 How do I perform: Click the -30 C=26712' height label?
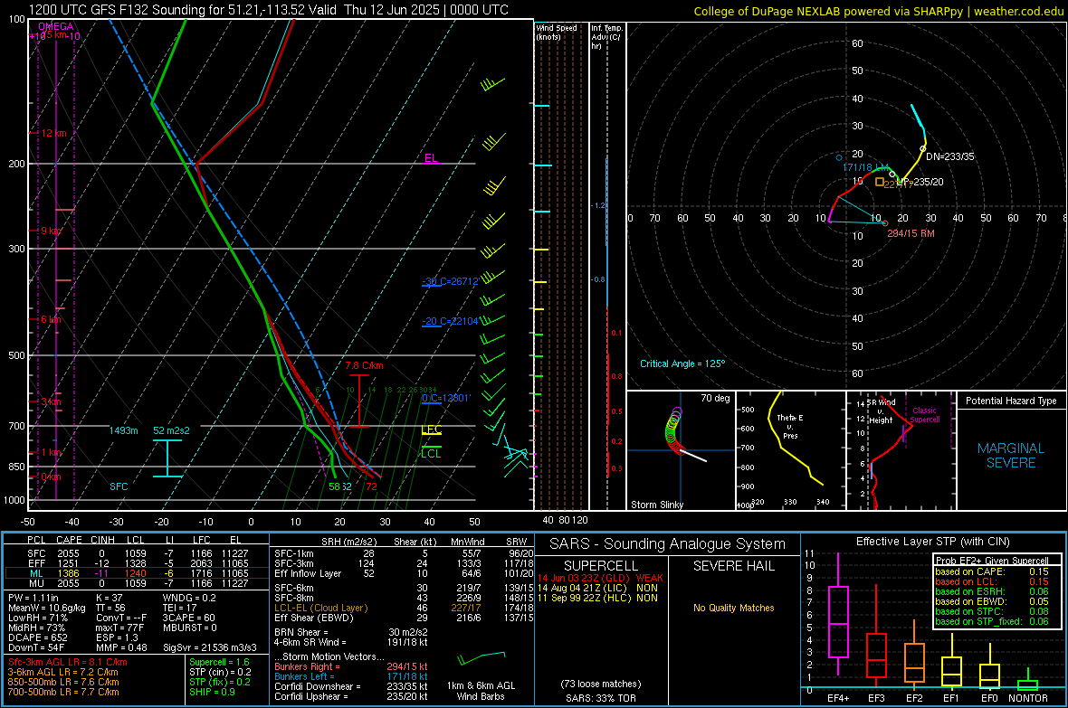450,281
